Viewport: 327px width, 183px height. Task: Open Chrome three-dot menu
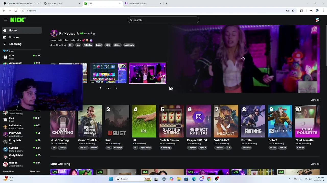pos(323,11)
